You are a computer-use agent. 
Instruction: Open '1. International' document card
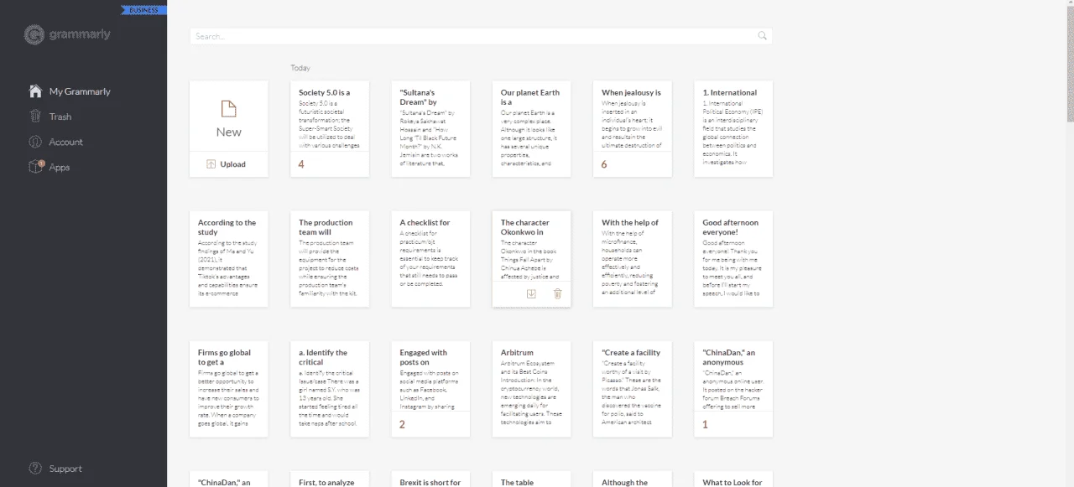point(733,129)
